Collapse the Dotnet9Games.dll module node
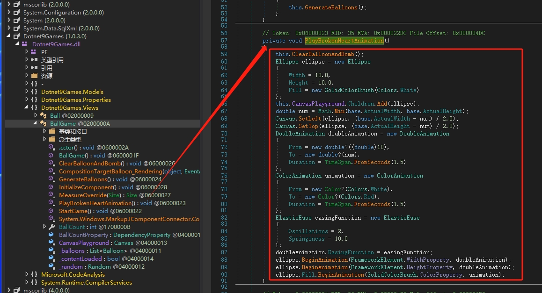 17,44
